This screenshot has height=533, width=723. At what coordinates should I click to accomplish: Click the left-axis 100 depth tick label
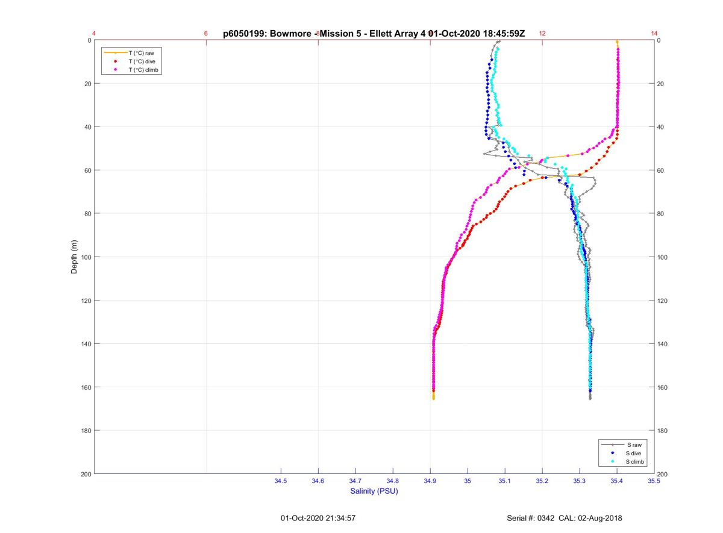tap(85, 257)
